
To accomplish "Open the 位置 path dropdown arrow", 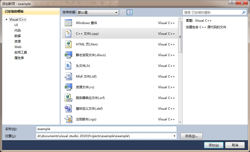I will [174, 136].
